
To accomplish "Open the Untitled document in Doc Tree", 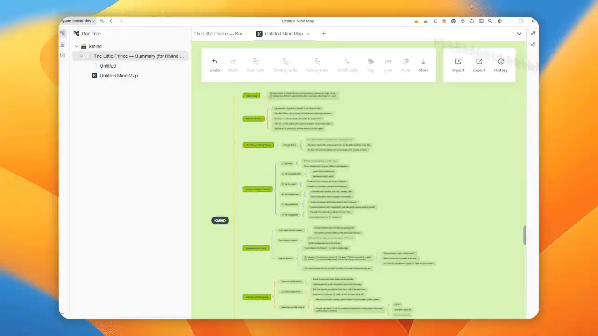I will pos(108,66).
